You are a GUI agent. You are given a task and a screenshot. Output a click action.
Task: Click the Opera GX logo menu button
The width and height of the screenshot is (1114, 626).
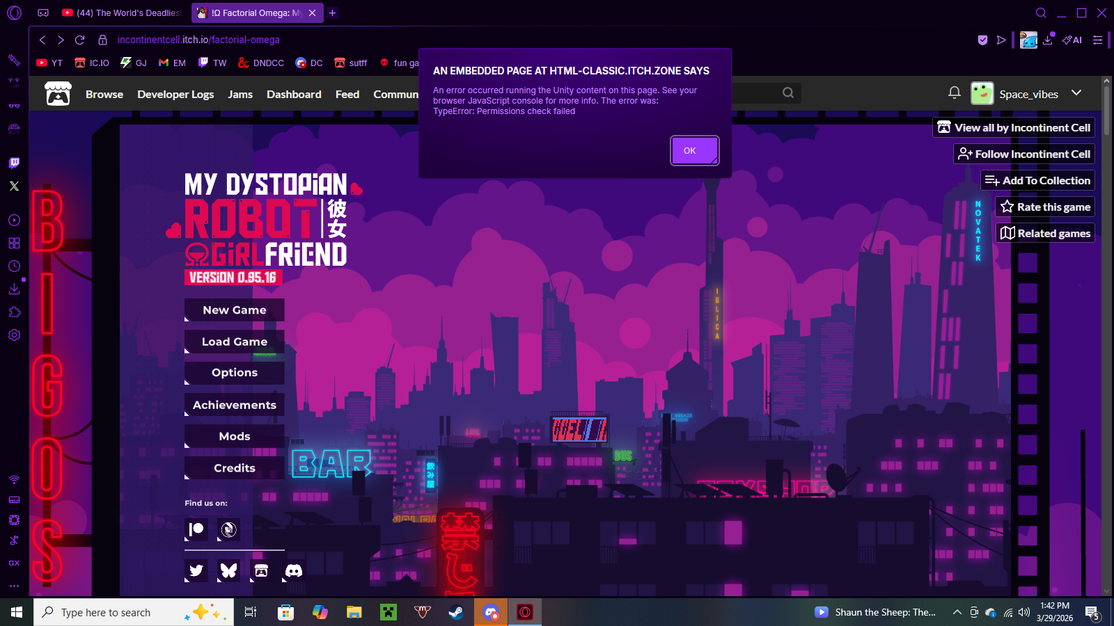pos(14,13)
